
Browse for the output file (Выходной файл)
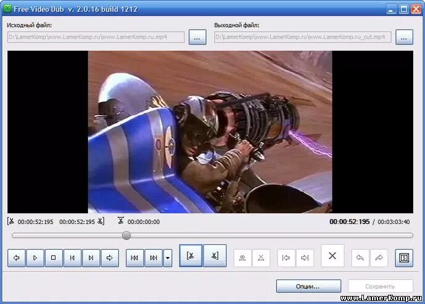405,37
